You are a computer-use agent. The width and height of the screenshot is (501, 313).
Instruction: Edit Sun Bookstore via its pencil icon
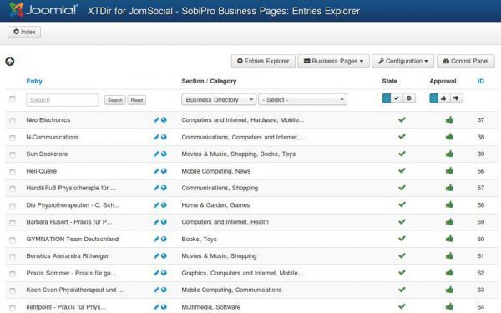[156, 154]
